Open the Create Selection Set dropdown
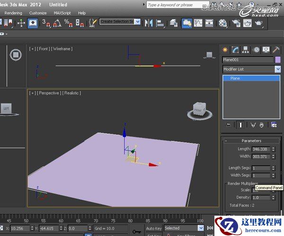 tap(138, 22)
